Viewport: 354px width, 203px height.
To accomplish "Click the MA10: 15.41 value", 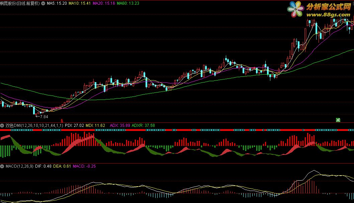I will click(80, 3).
